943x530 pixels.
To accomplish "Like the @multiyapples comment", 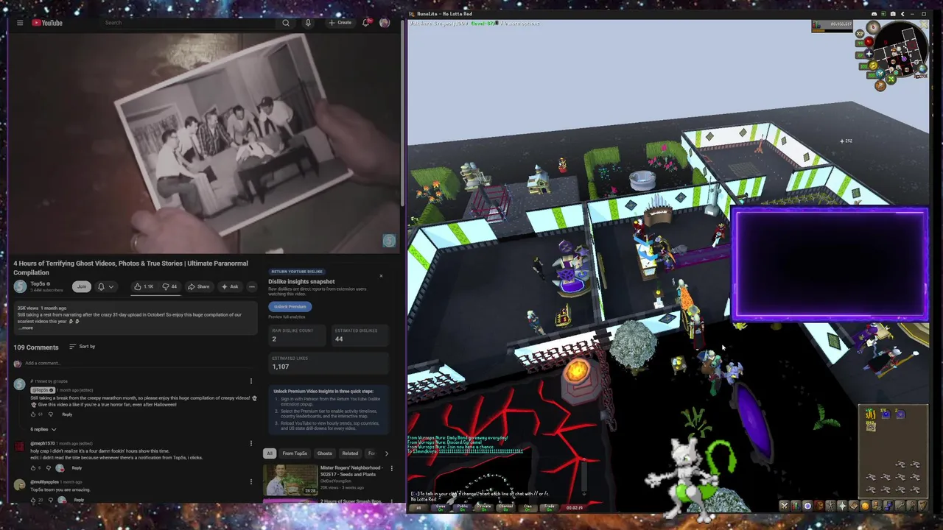I will (34, 500).
